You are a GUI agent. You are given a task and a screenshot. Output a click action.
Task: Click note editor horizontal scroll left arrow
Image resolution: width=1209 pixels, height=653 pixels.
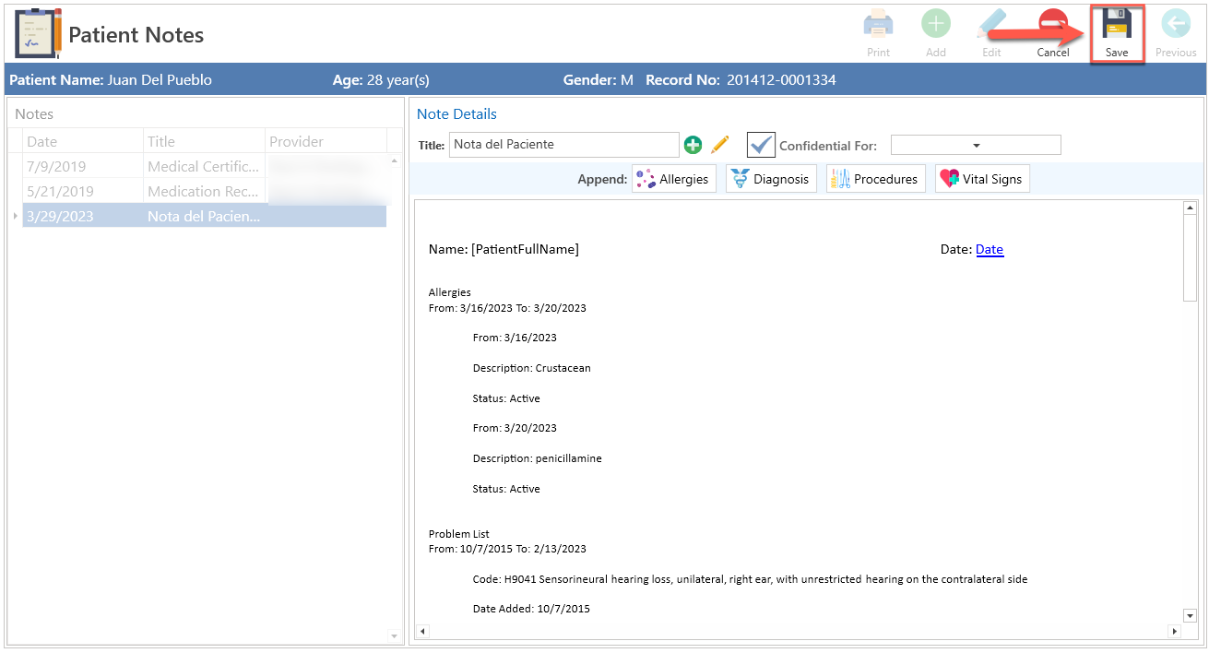pyautogui.click(x=423, y=631)
